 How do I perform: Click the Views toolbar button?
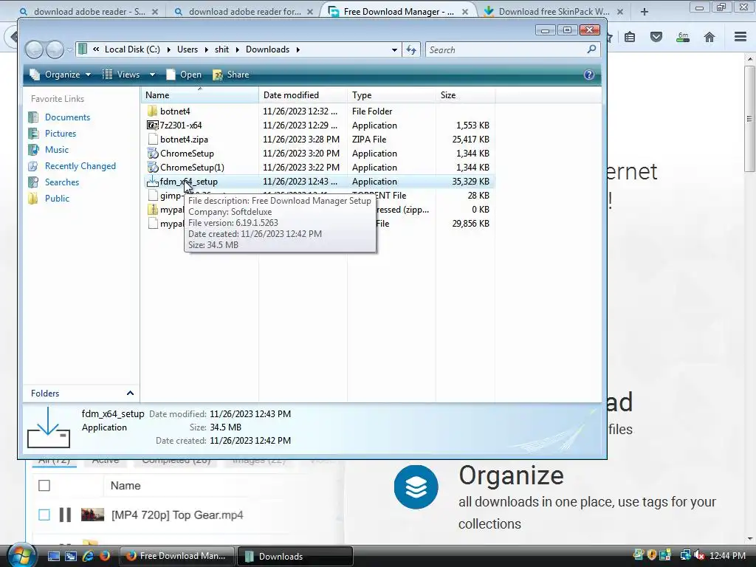coord(122,75)
